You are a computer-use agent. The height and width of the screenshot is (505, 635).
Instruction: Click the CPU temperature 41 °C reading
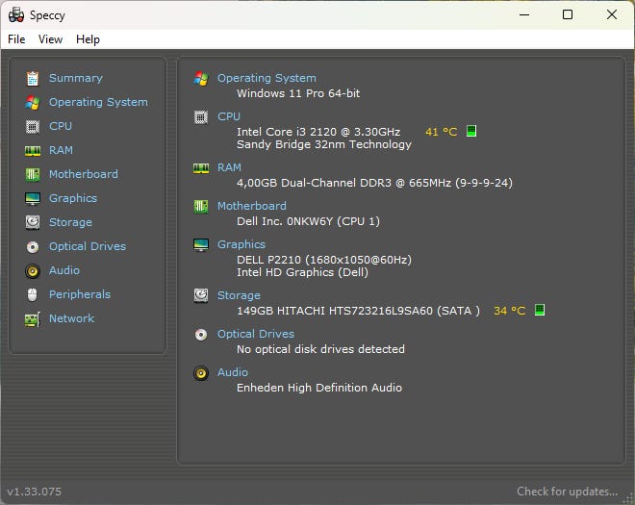point(441,132)
